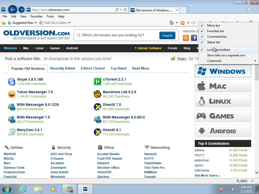This screenshot has width=259, height=194.
Task: Click the Home icon in command bar
Action: (x=171, y=23)
